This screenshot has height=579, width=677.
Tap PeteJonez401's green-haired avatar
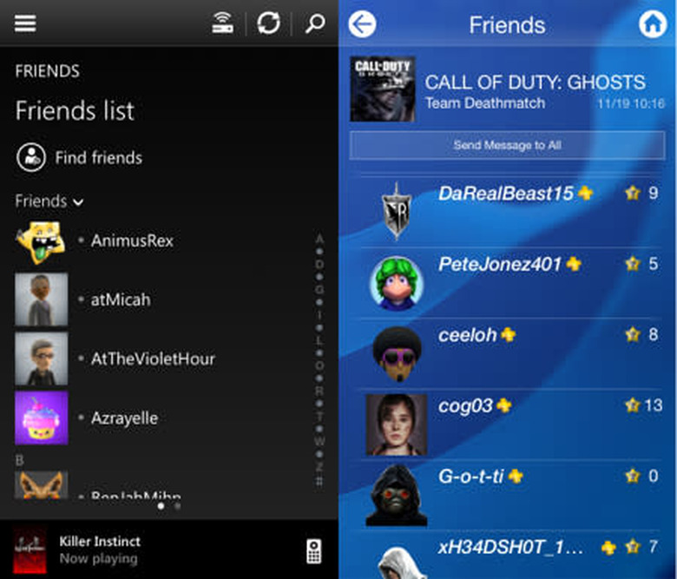(x=397, y=283)
